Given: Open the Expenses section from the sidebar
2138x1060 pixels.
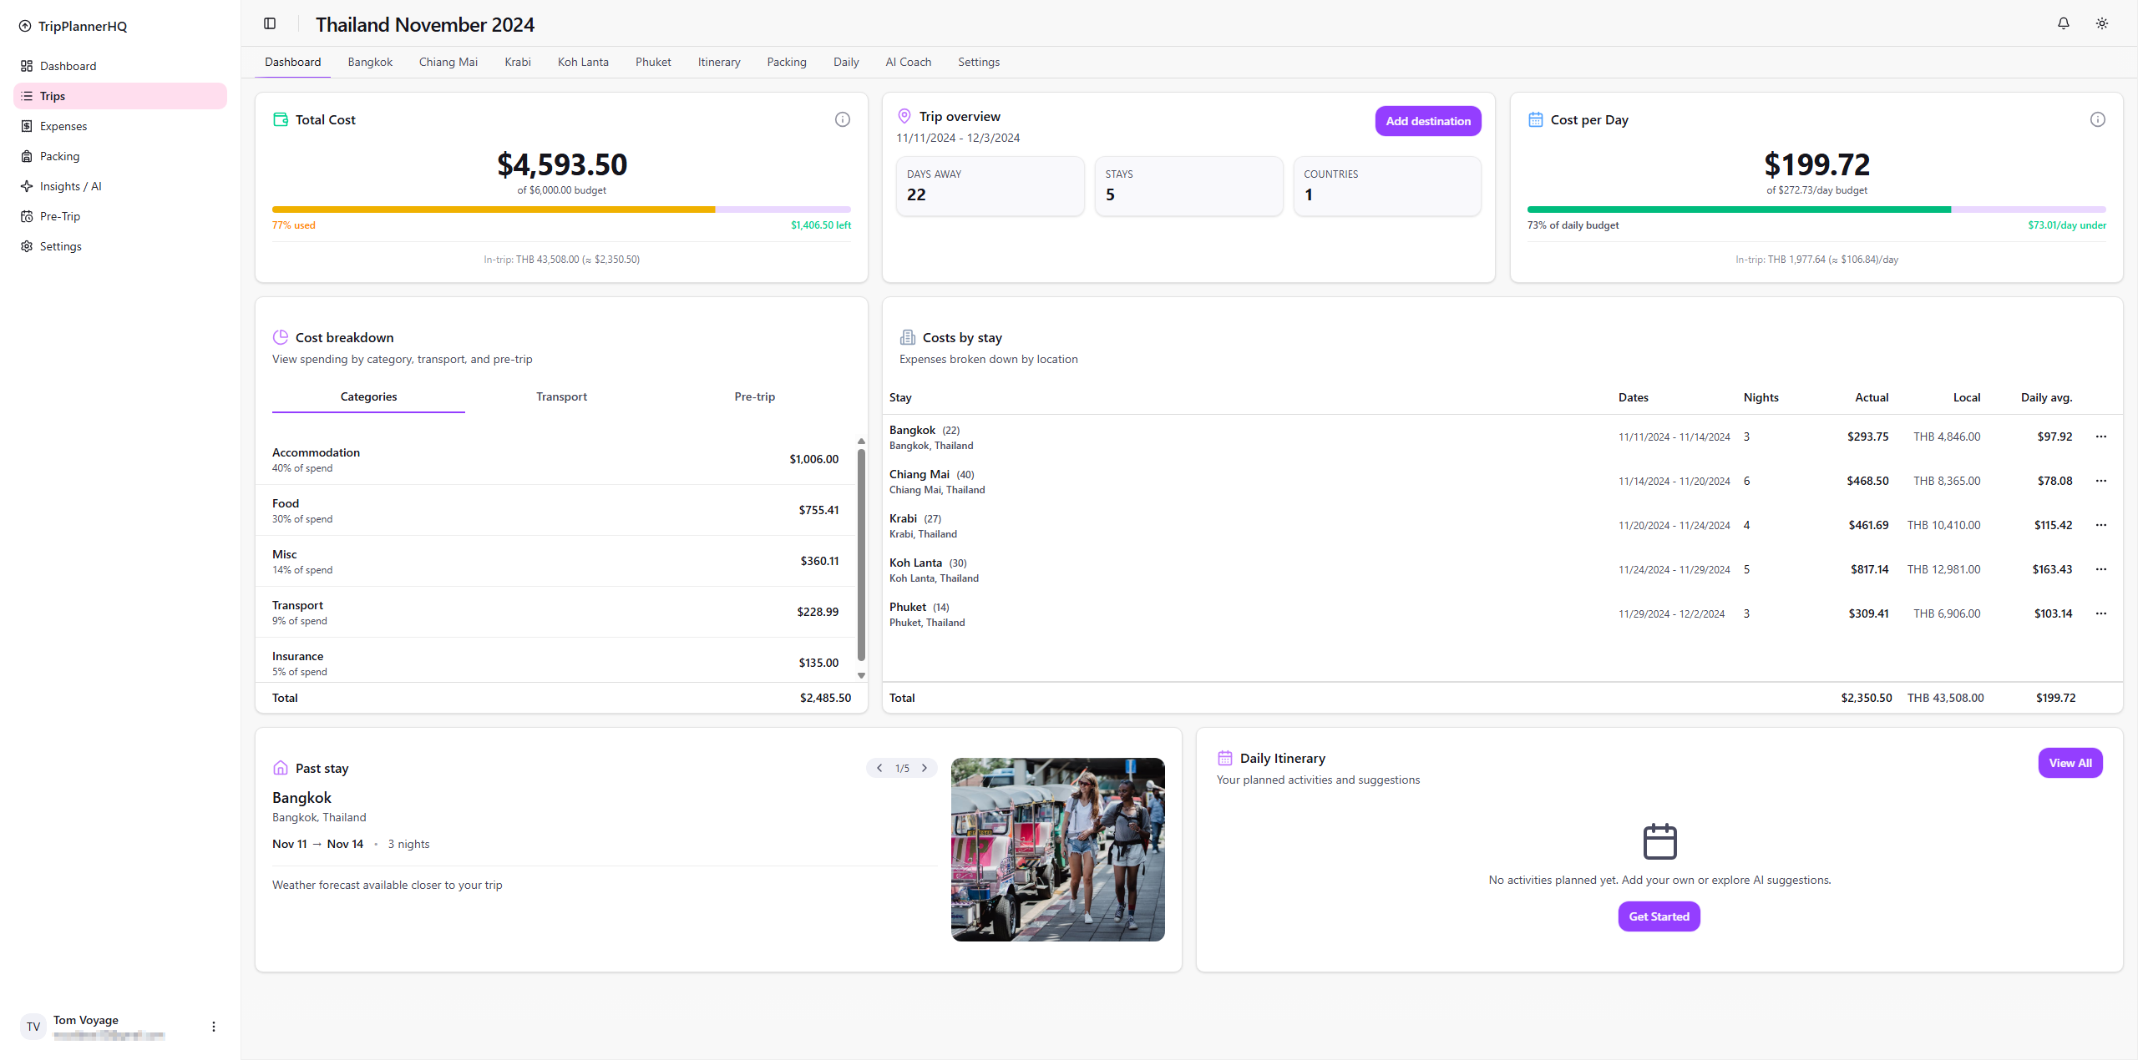Looking at the screenshot, I should pos(63,126).
